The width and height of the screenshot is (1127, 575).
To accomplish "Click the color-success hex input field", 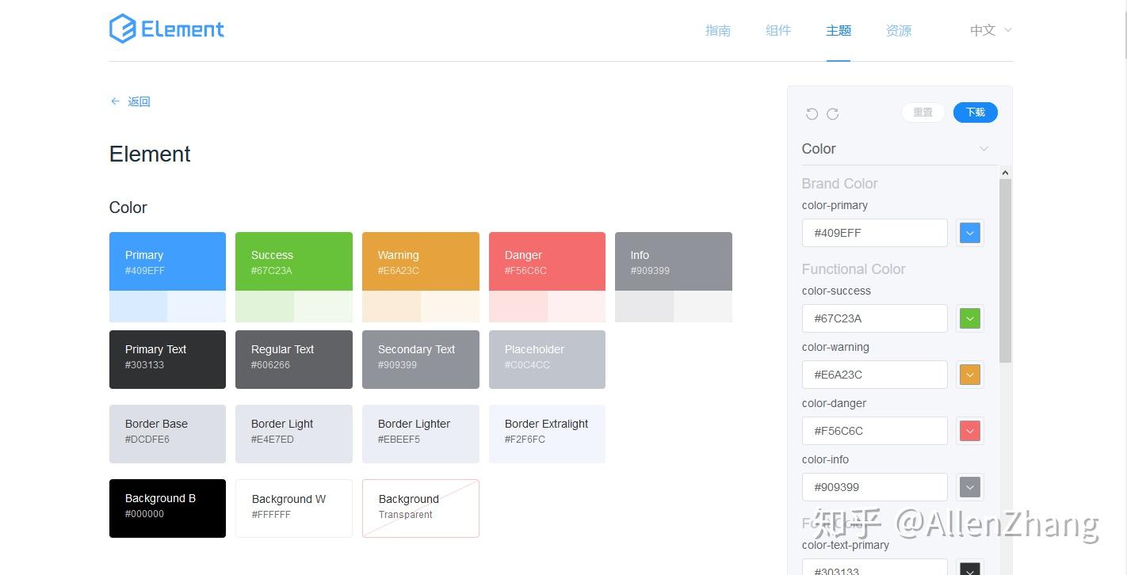I will 874,318.
